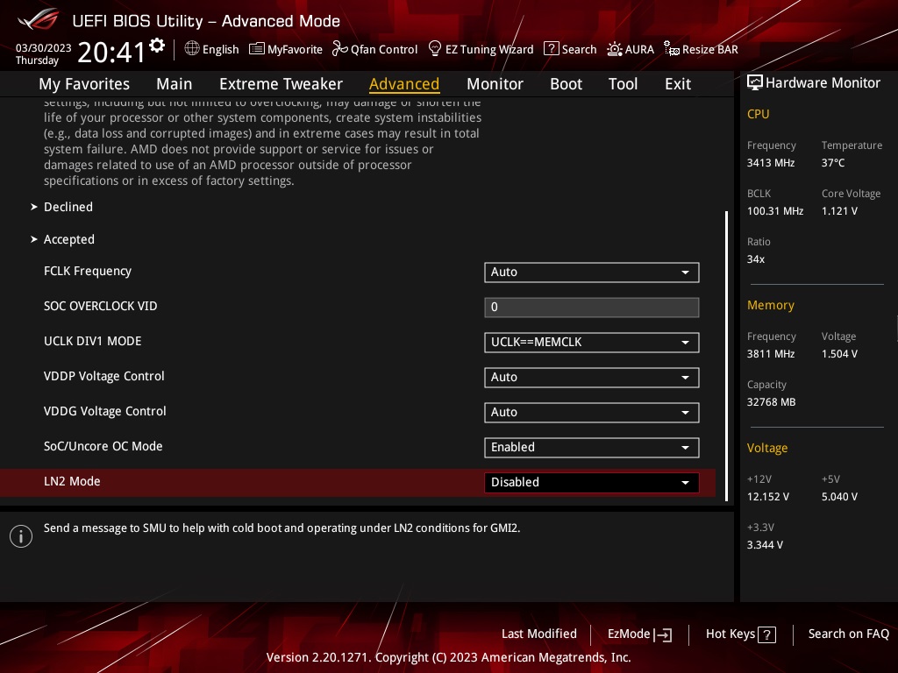Go to the Monitor tab
Viewport: 898px width, 673px height.
tap(495, 84)
